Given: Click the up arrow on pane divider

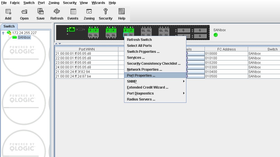Looking at the screenshot, I should click(x=56, y=44).
